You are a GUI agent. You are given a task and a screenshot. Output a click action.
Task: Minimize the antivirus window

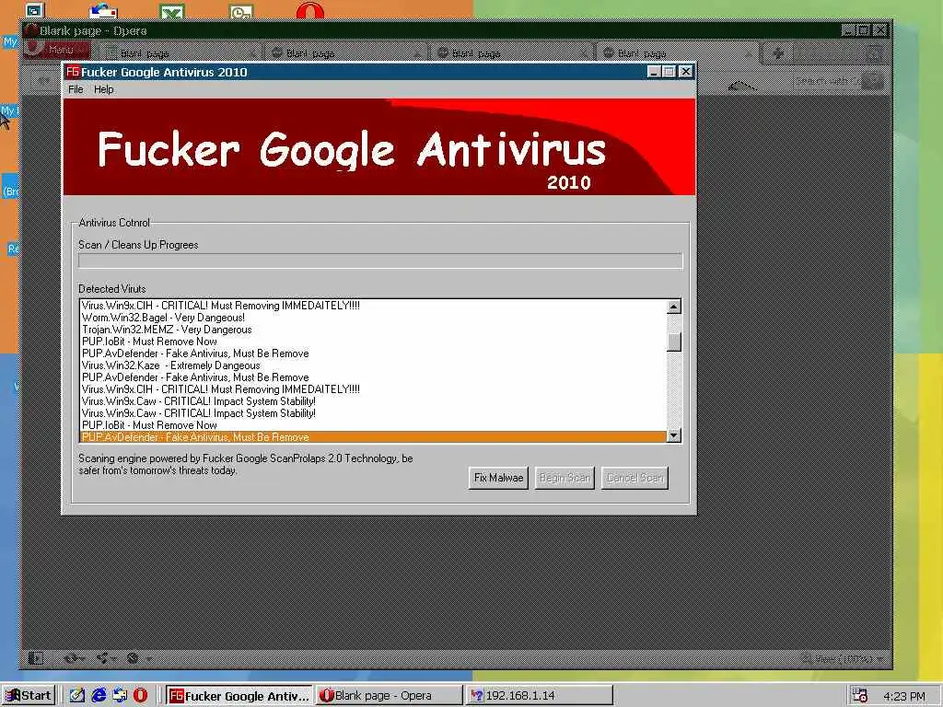(x=655, y=72)
